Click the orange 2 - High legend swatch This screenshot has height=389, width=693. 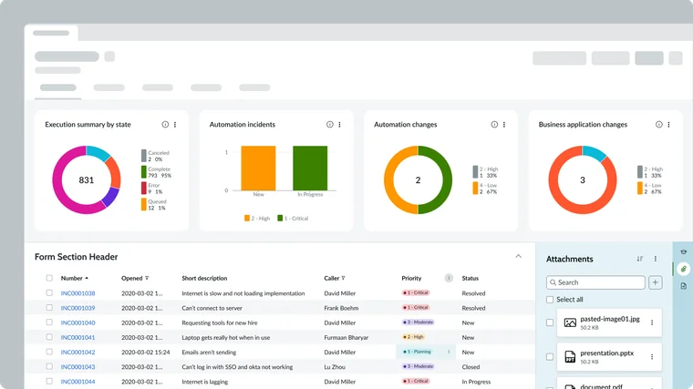[246, 219]
